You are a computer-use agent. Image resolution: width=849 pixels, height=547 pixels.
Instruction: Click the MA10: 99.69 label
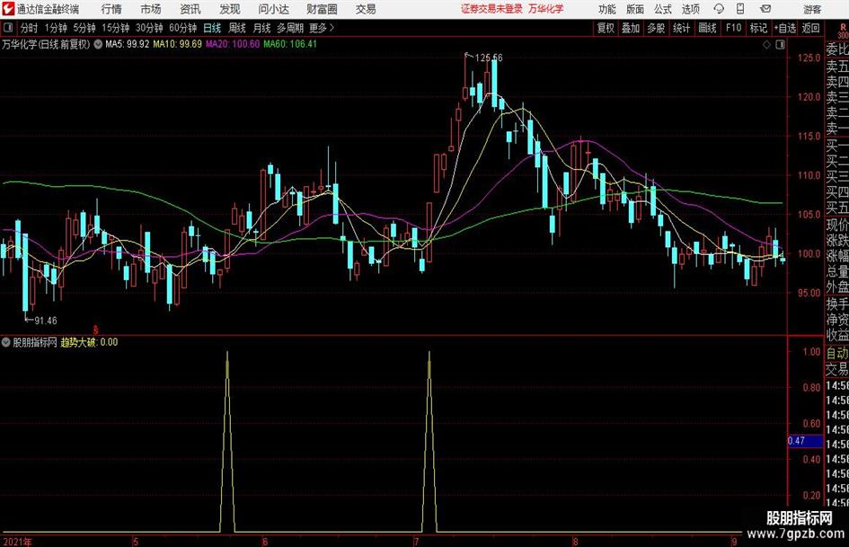[178, 44]
